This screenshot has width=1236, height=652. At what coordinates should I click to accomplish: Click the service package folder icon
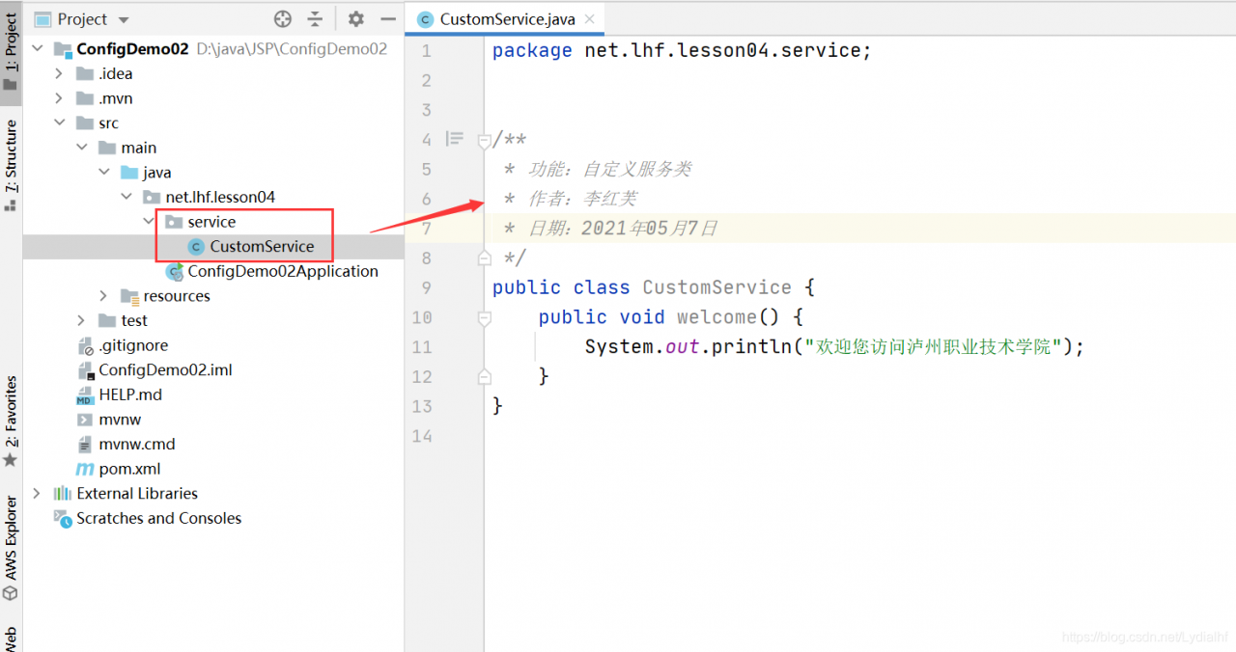[174, 222]
